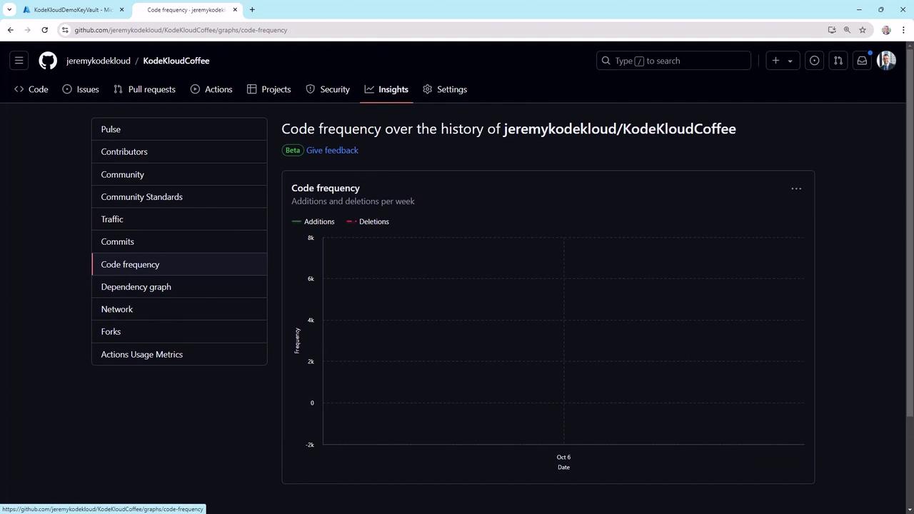The image size is (914, 514).
Task: Open a new browser tab
Action: click(x=252, y=10)
